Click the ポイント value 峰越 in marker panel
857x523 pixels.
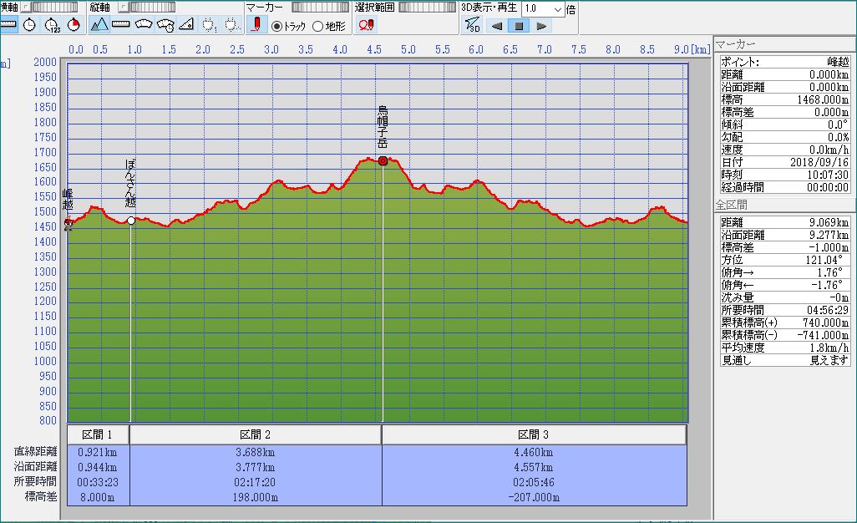pyautogui.click(x=838, y=62)
